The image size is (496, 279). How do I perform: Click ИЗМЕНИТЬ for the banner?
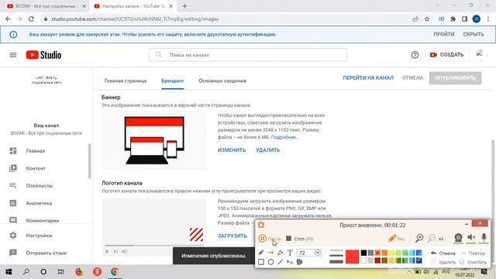[x=232, y=150]
